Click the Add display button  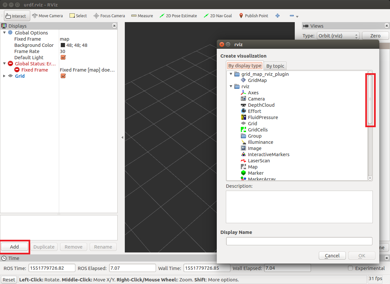click(15, 247)
